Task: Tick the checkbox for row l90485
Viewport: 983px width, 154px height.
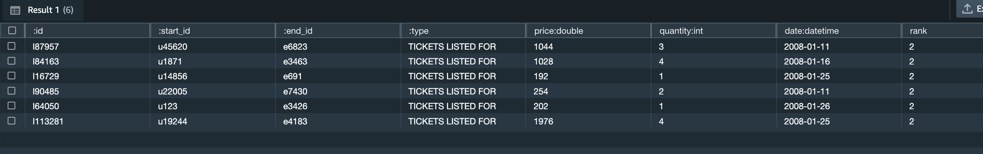Action: click(12, 91)
